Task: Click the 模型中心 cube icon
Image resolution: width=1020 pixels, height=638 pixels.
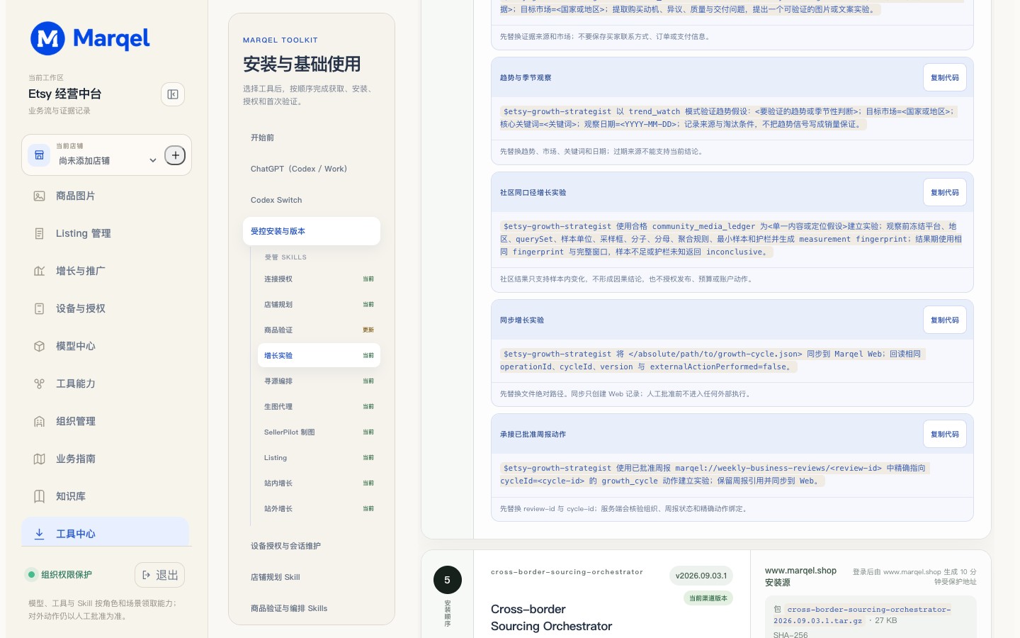Action: tap(40, 346)
